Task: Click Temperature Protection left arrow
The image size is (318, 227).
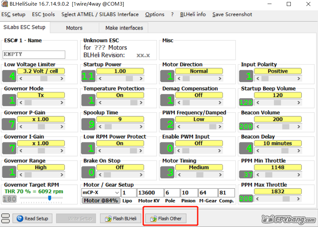Action: click(100, 103)
